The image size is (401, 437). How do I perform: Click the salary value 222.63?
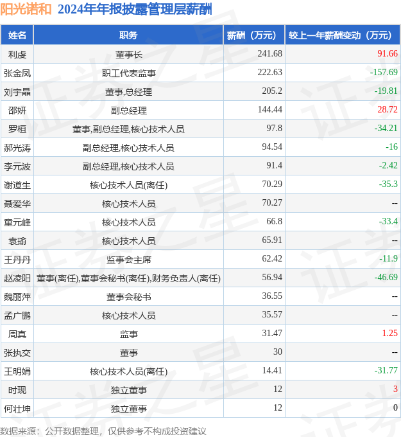269,72
